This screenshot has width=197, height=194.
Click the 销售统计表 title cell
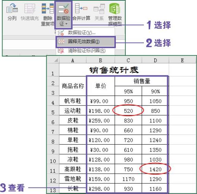coord(114,70)
